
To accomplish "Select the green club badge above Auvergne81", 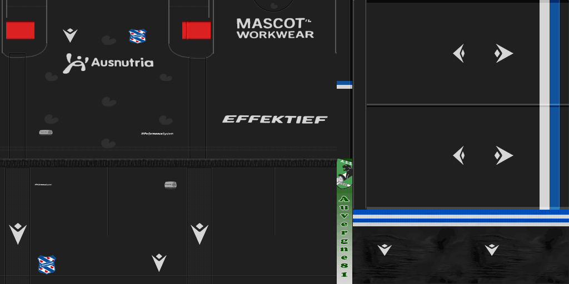I will [344, 174].
